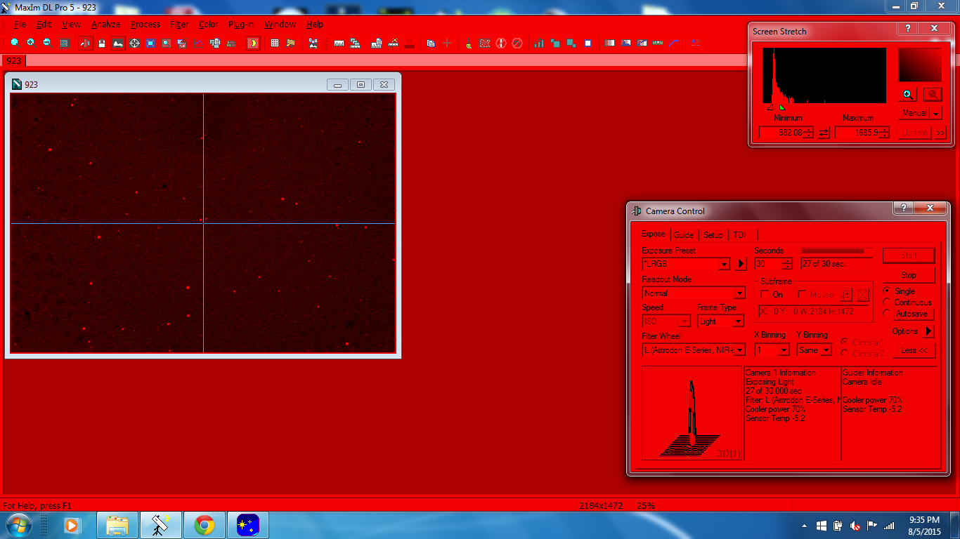The width and height of the screenshot is (960, 539).
Task: Click the grid display toolbar icon
Action: [275, 43]
